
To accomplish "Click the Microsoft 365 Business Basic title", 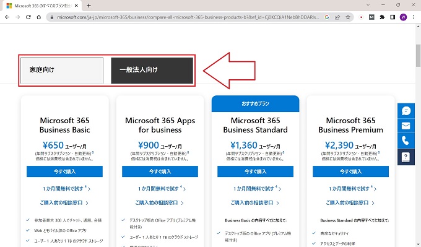I will [x=65, y=125].
